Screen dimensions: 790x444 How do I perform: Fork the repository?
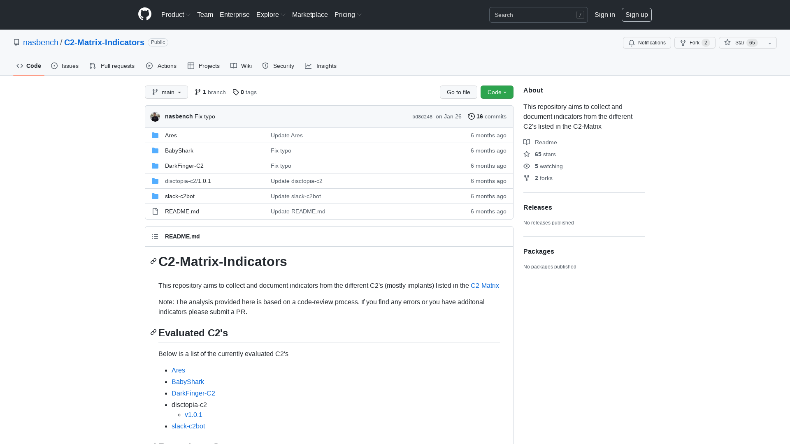click(695, 43)
